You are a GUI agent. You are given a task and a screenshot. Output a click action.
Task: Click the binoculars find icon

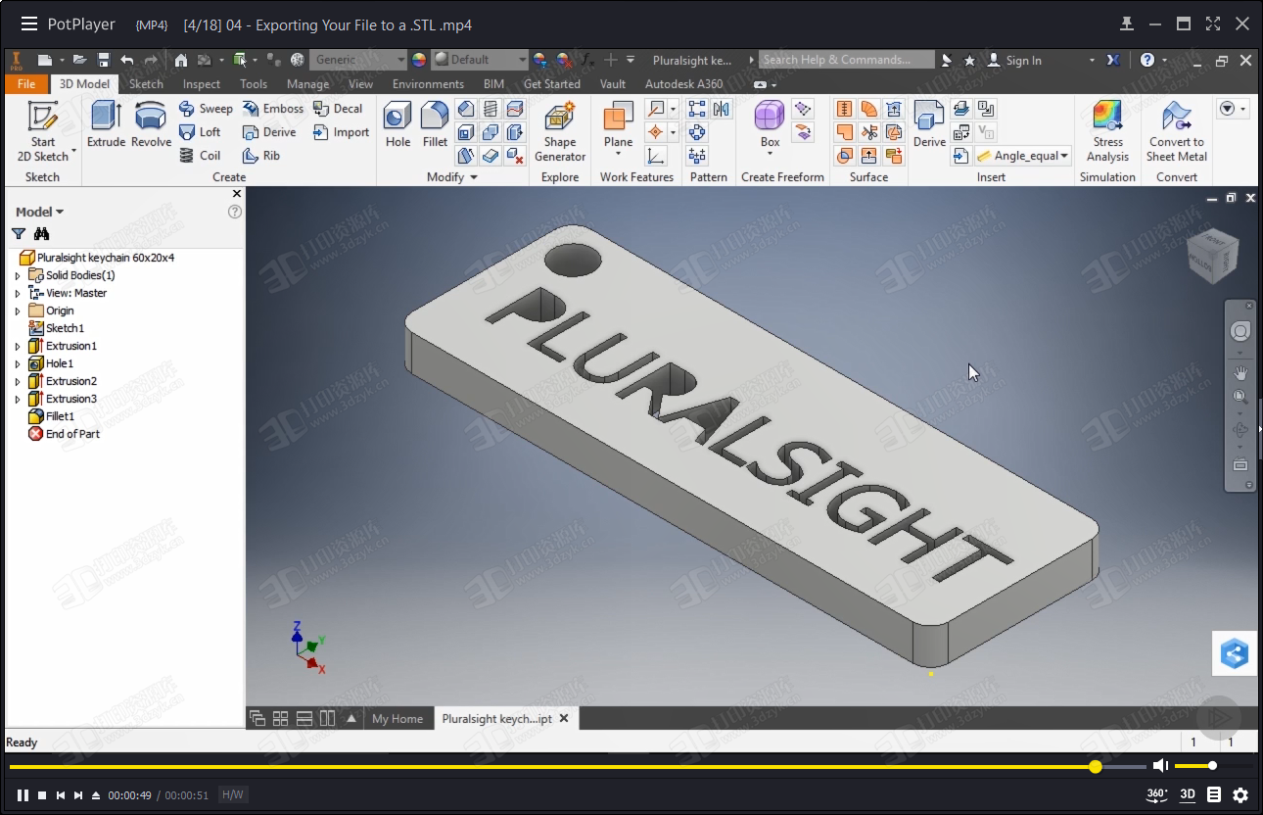[x=41, y=234]
